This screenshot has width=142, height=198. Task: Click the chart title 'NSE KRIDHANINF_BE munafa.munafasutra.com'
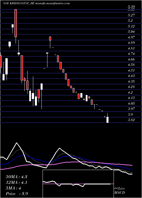(36, 3)
